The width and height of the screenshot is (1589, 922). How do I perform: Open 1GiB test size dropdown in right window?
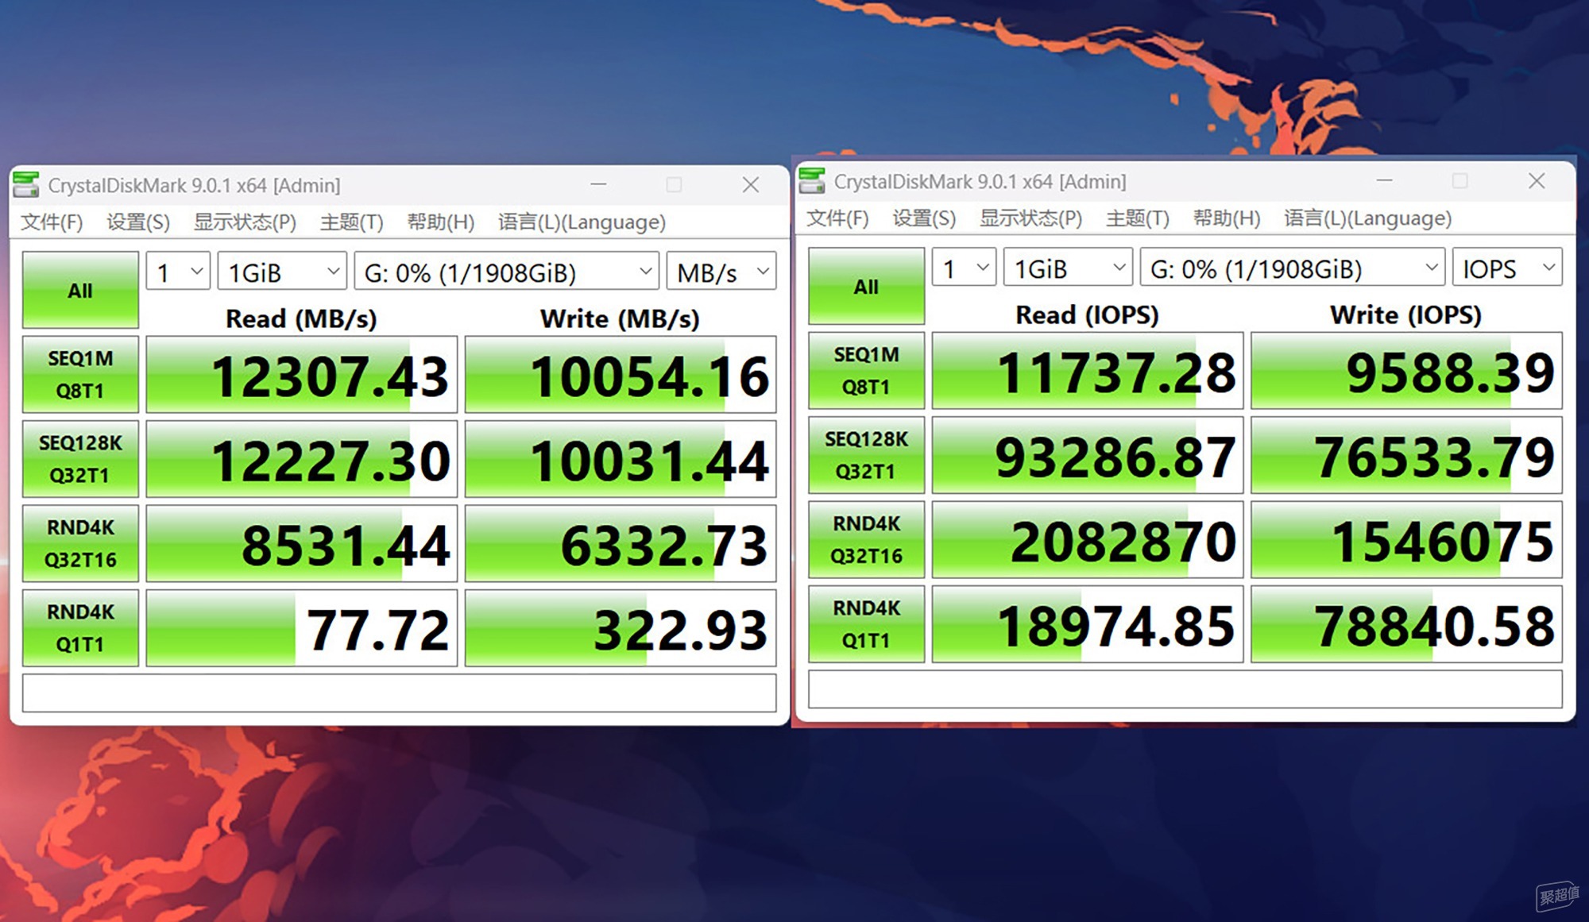(1068, 268)
